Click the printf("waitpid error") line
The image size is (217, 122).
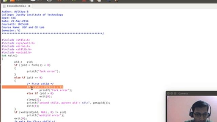[x=46, y=115]
